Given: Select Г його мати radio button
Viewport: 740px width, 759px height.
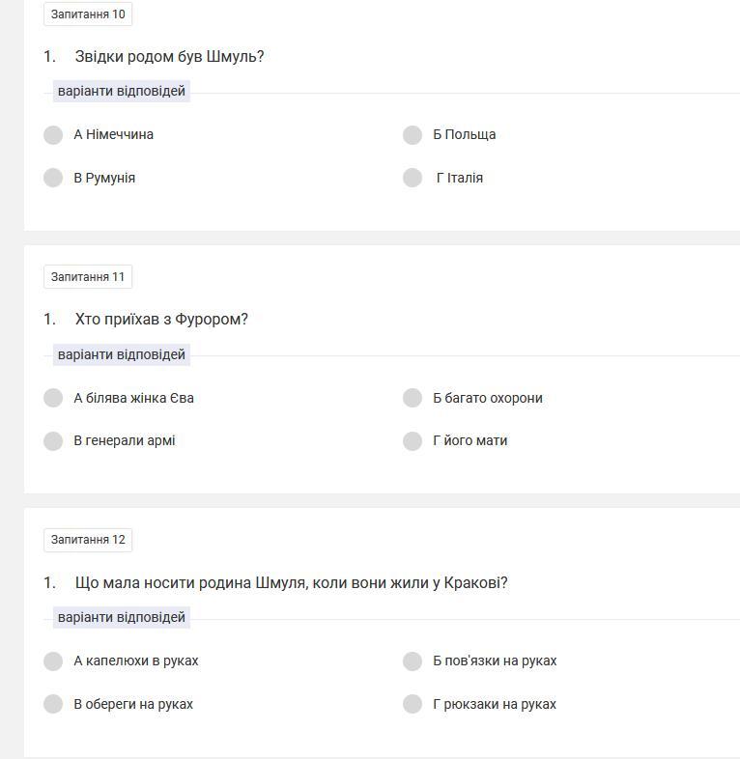Looking at the screenshot, I should 413,441.
